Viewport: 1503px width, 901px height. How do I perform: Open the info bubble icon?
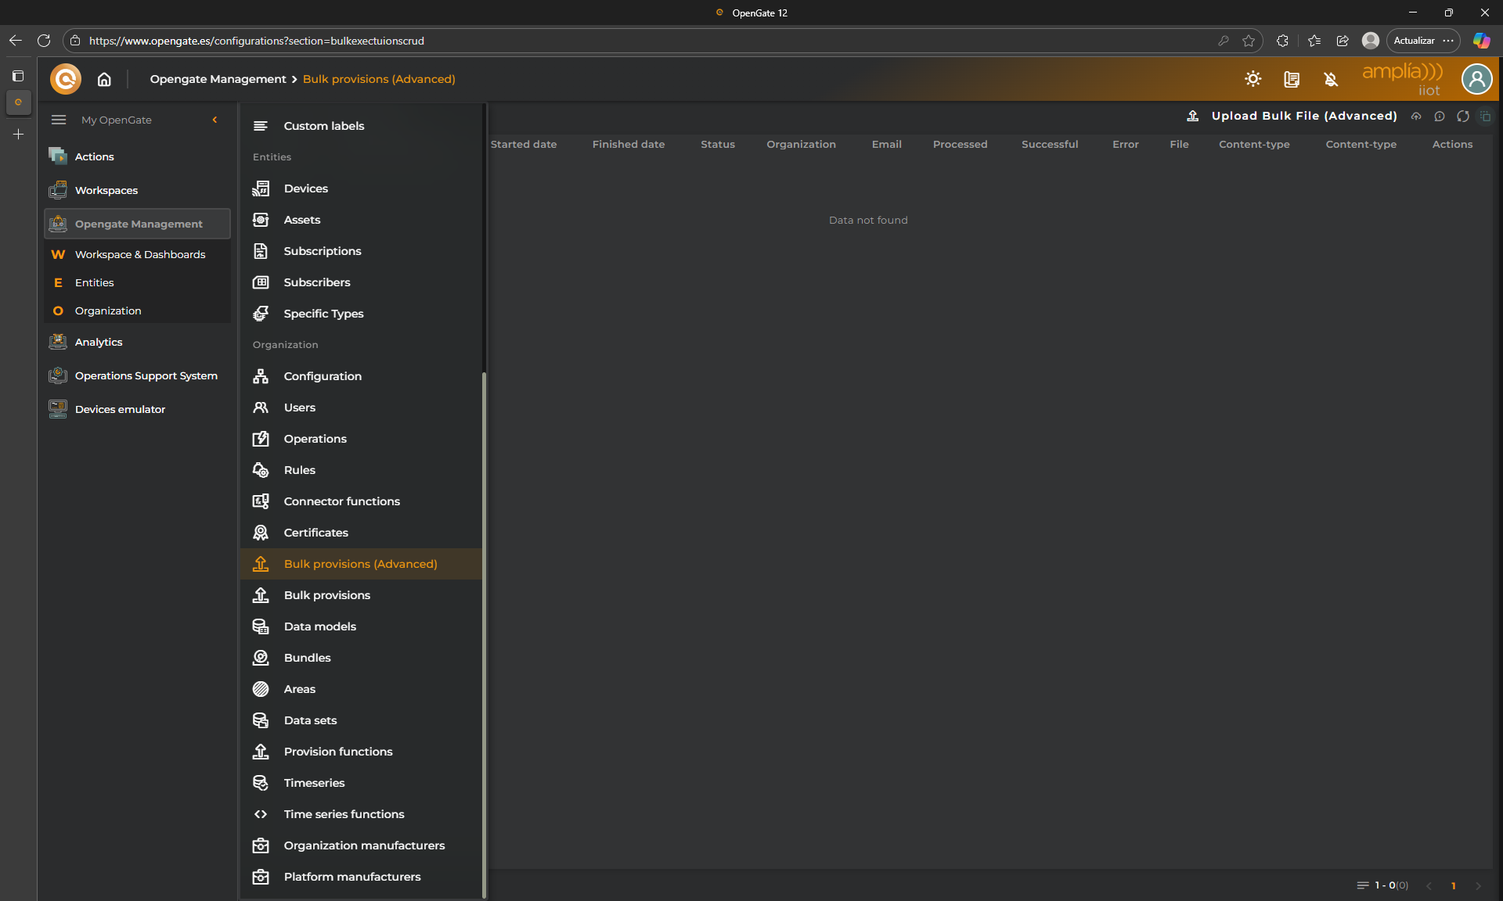1439,116
